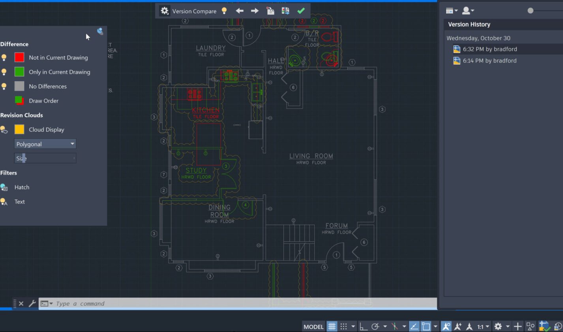Toggle Cloud Display visibility icon
Viewport: 563px width, 332px height.
click(4, 130)
